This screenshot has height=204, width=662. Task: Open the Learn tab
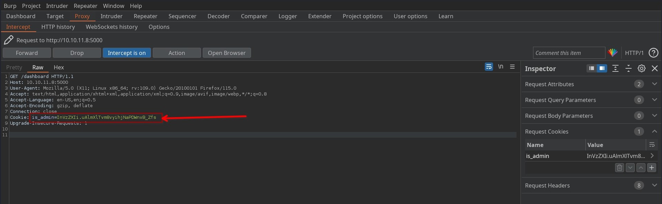[x=446, y=16]
